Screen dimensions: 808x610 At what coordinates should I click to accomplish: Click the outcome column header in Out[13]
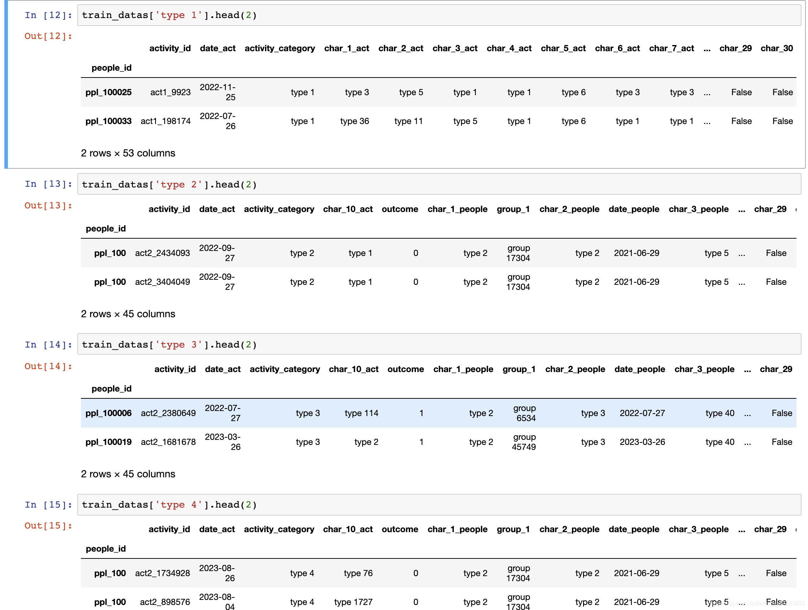(x=400, y=209)
